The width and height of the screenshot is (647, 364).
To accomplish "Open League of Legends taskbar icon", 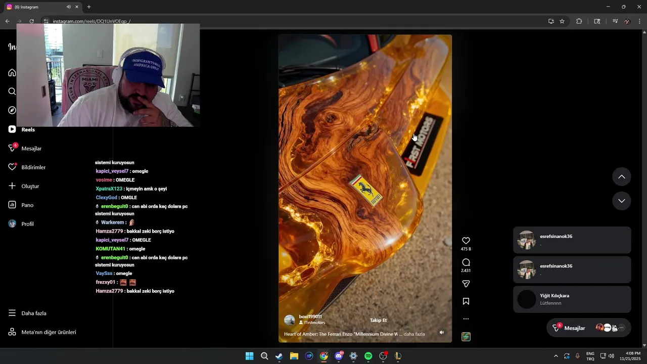I will coord(398,356).
